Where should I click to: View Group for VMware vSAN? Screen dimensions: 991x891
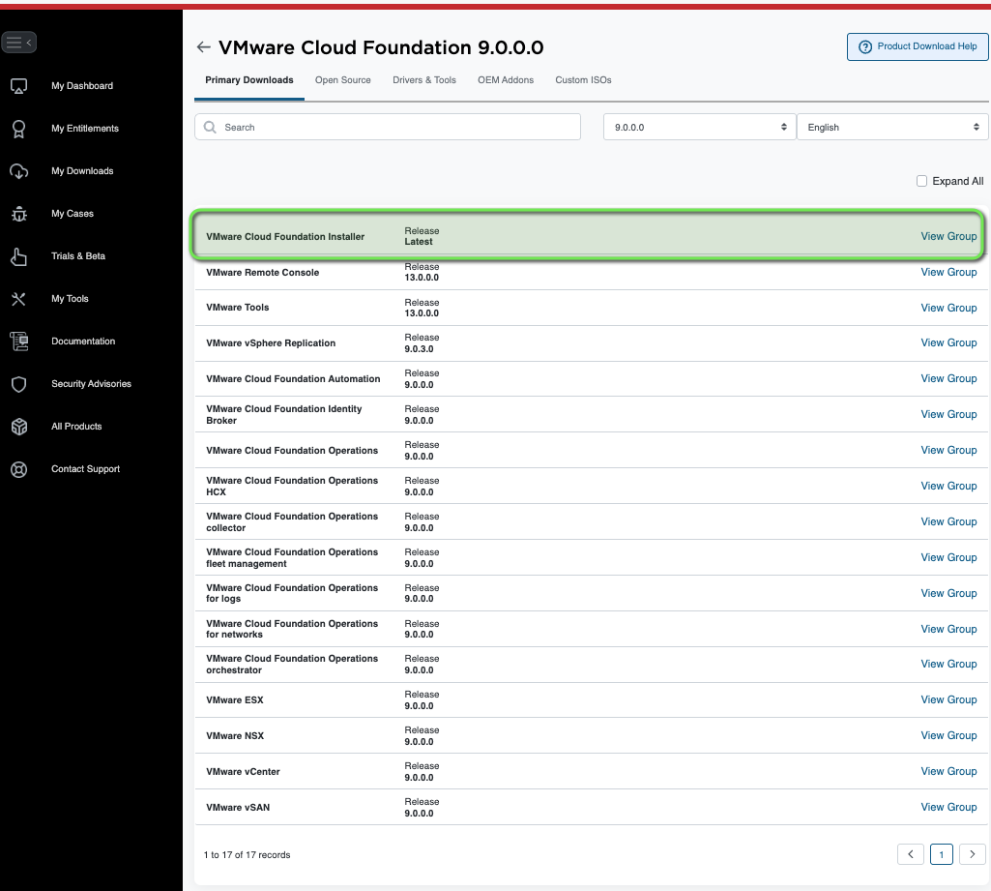tap(948, 807)
